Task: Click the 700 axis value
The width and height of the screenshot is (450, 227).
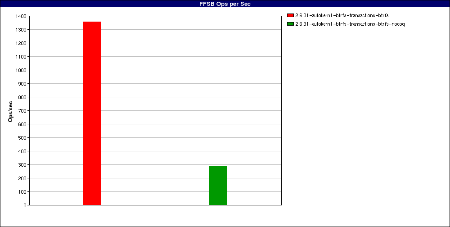Action: tap(22, 111)
